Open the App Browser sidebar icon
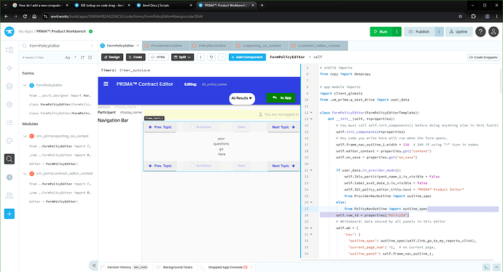 point(9,49)
